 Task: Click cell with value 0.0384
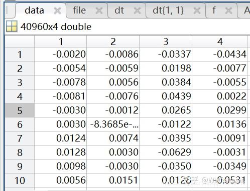[x=166, y=82]
